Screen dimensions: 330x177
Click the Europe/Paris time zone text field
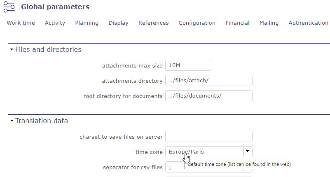(x=204, y=151)
